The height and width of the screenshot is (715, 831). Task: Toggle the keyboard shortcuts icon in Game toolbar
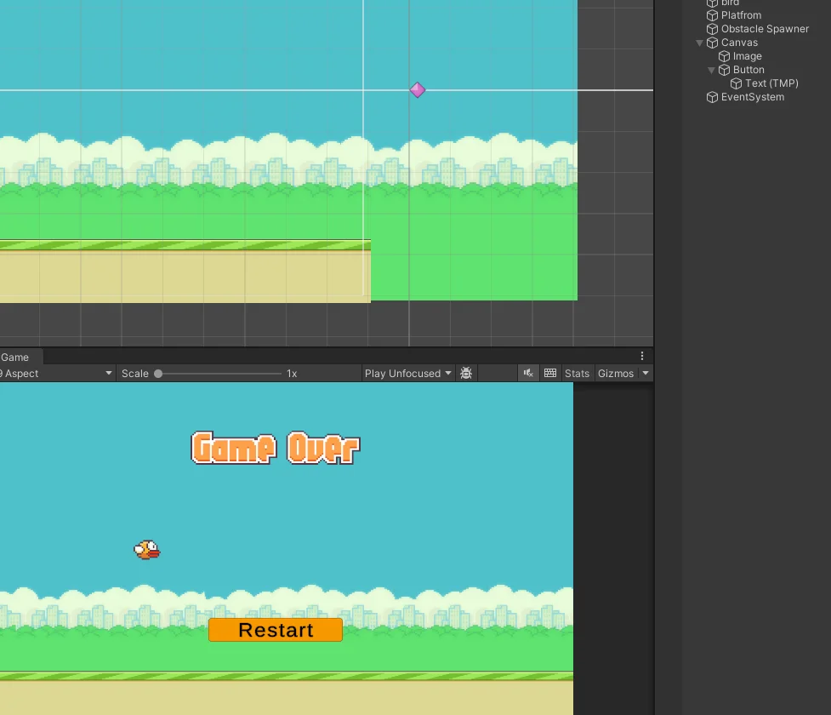[x=550, y=374]
